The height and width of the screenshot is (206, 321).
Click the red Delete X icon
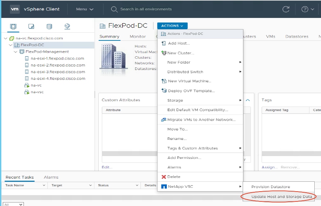point(164,177)
